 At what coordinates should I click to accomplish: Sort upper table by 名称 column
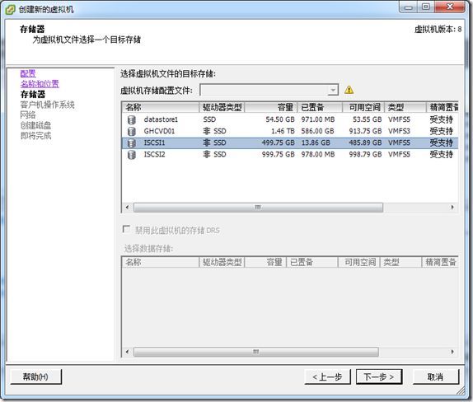(x=161, y=107)
